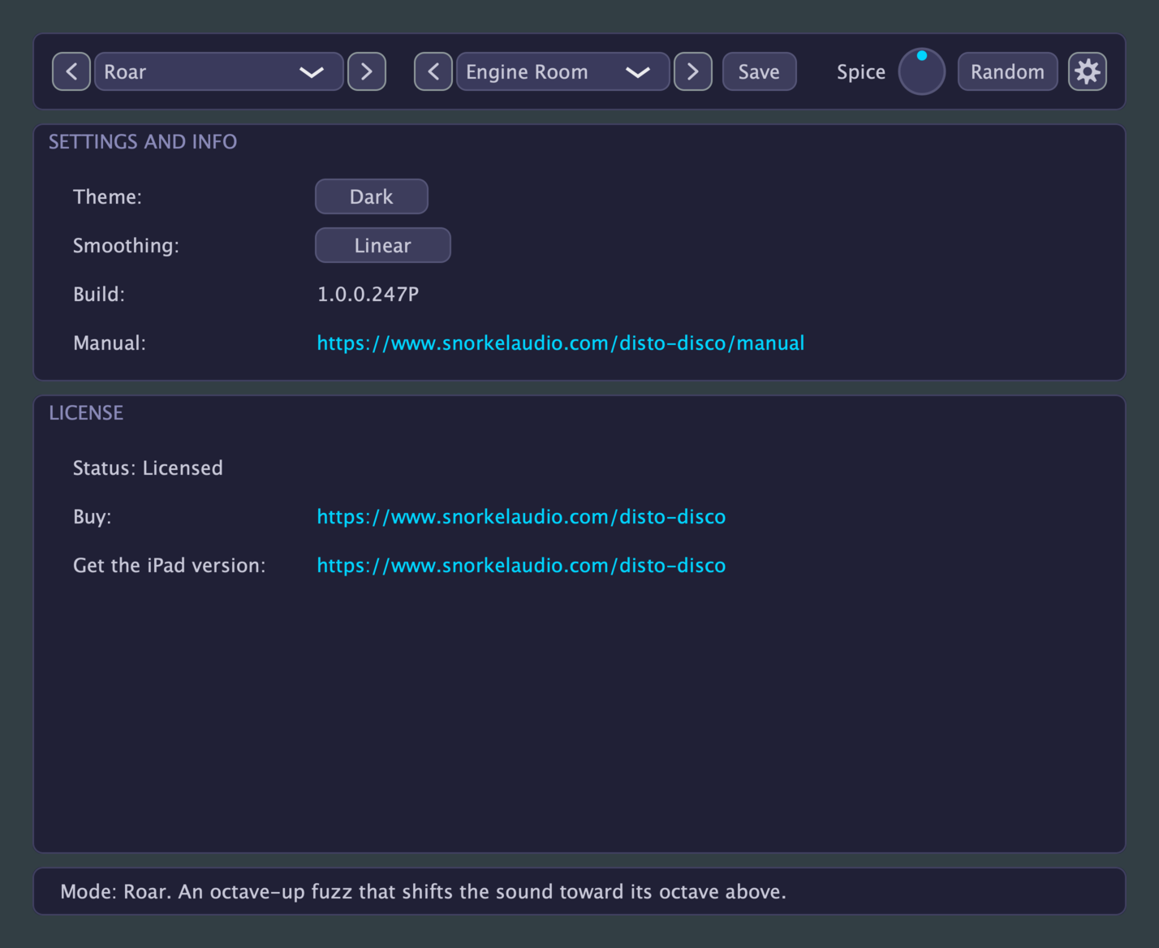Click the Mode: Roar description text
The image size is (1159, 948).
click(423, 892)
